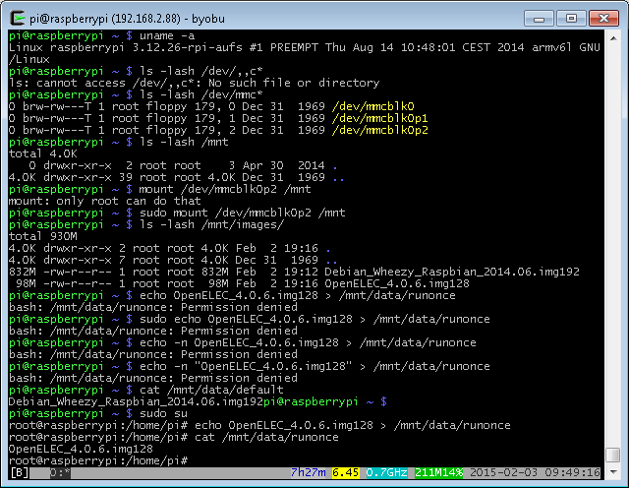Maximize the byobu terminal window
This screenshot has height=488, width=629.
pyautogui.click(x=571, y=19)
